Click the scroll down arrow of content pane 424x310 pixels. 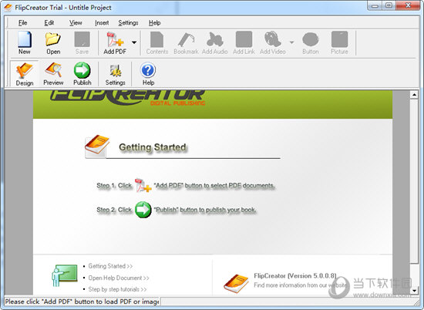414,291
